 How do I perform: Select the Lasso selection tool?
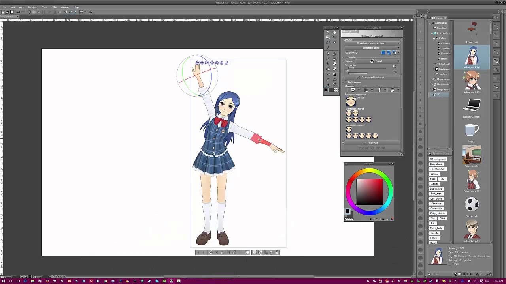328,42
